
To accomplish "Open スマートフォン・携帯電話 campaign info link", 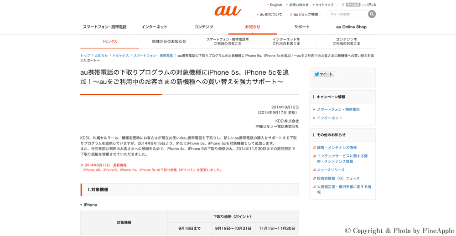I will pos(338,110).
